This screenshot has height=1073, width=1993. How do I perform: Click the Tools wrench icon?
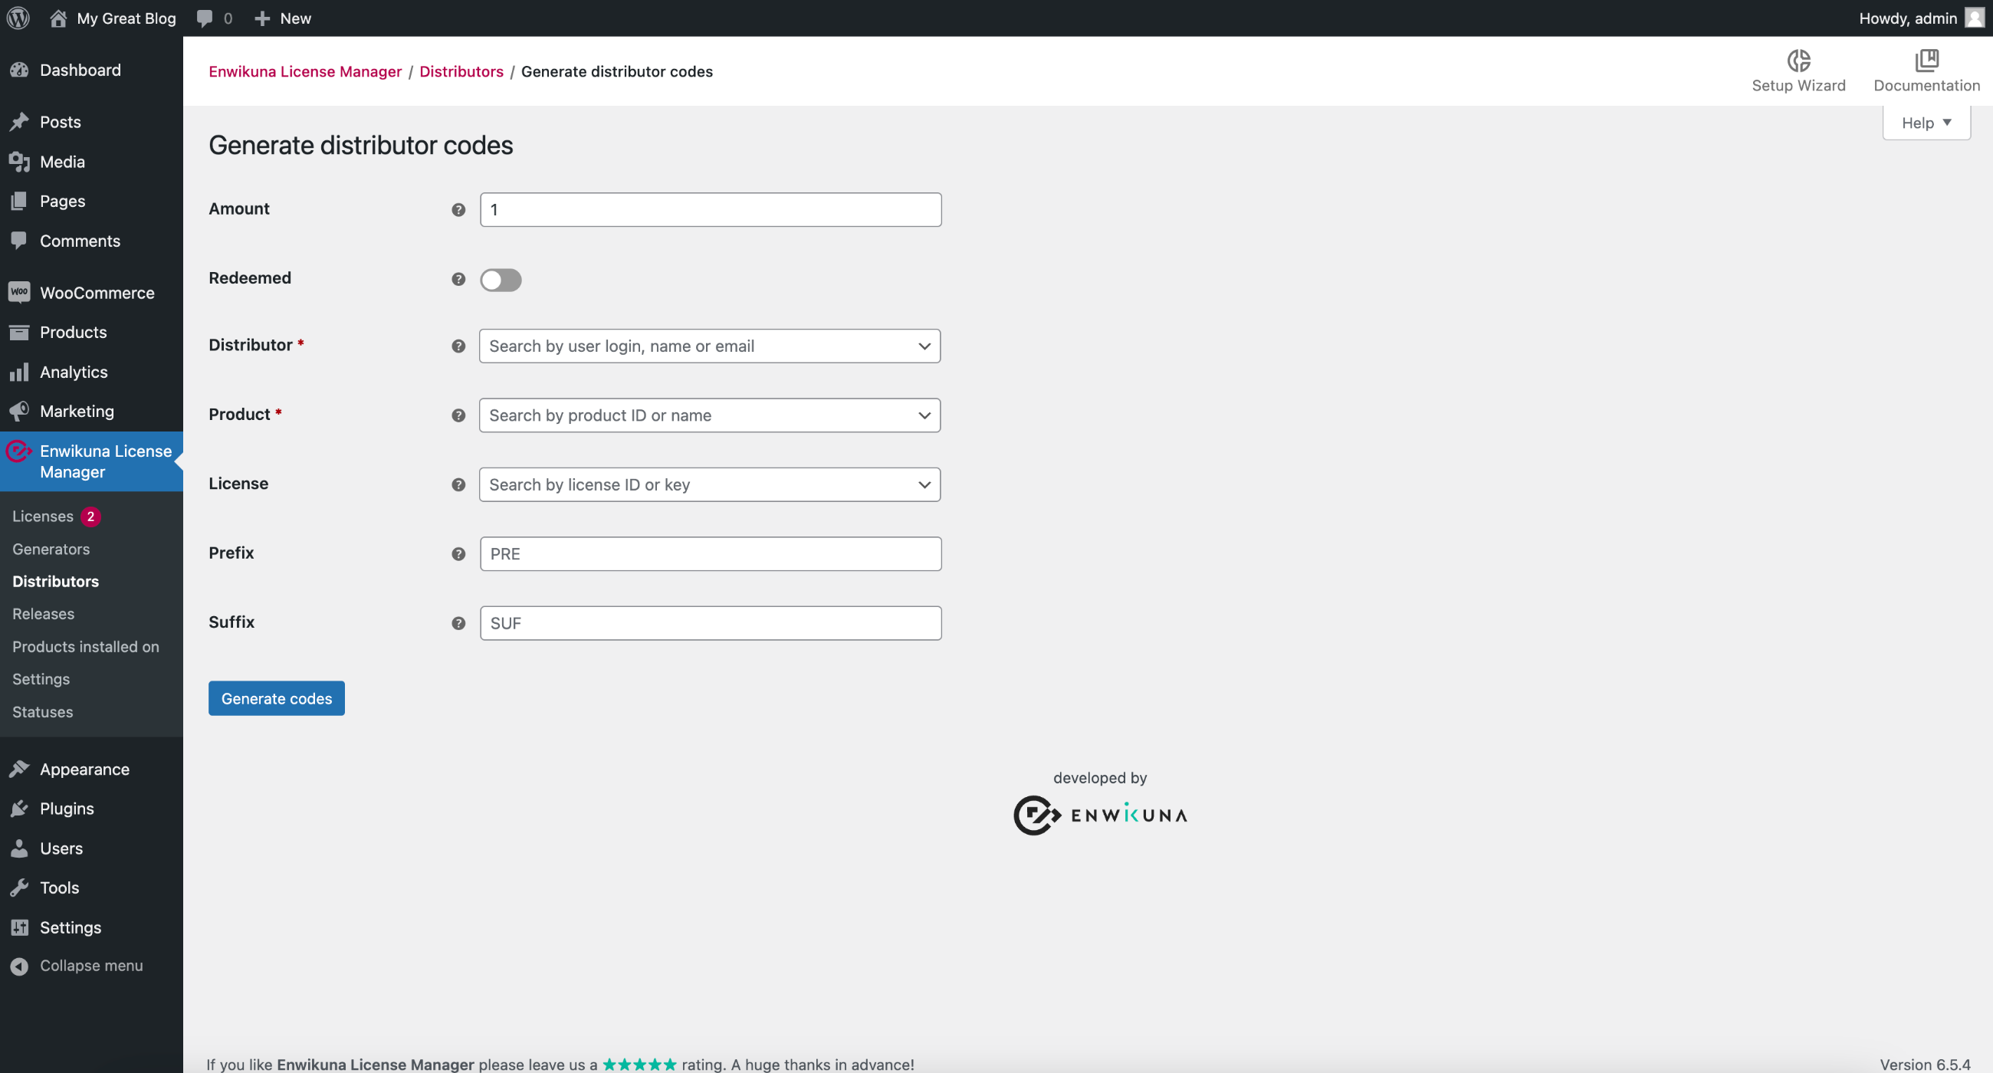[19, 888]
